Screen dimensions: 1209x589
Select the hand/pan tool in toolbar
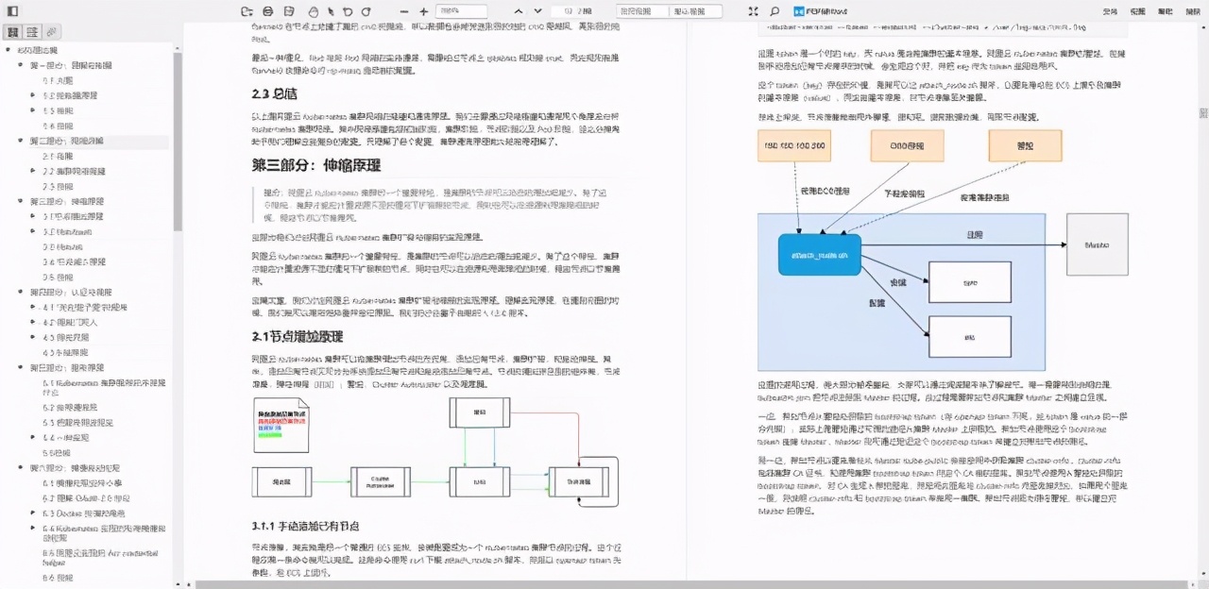click(315, 10)
